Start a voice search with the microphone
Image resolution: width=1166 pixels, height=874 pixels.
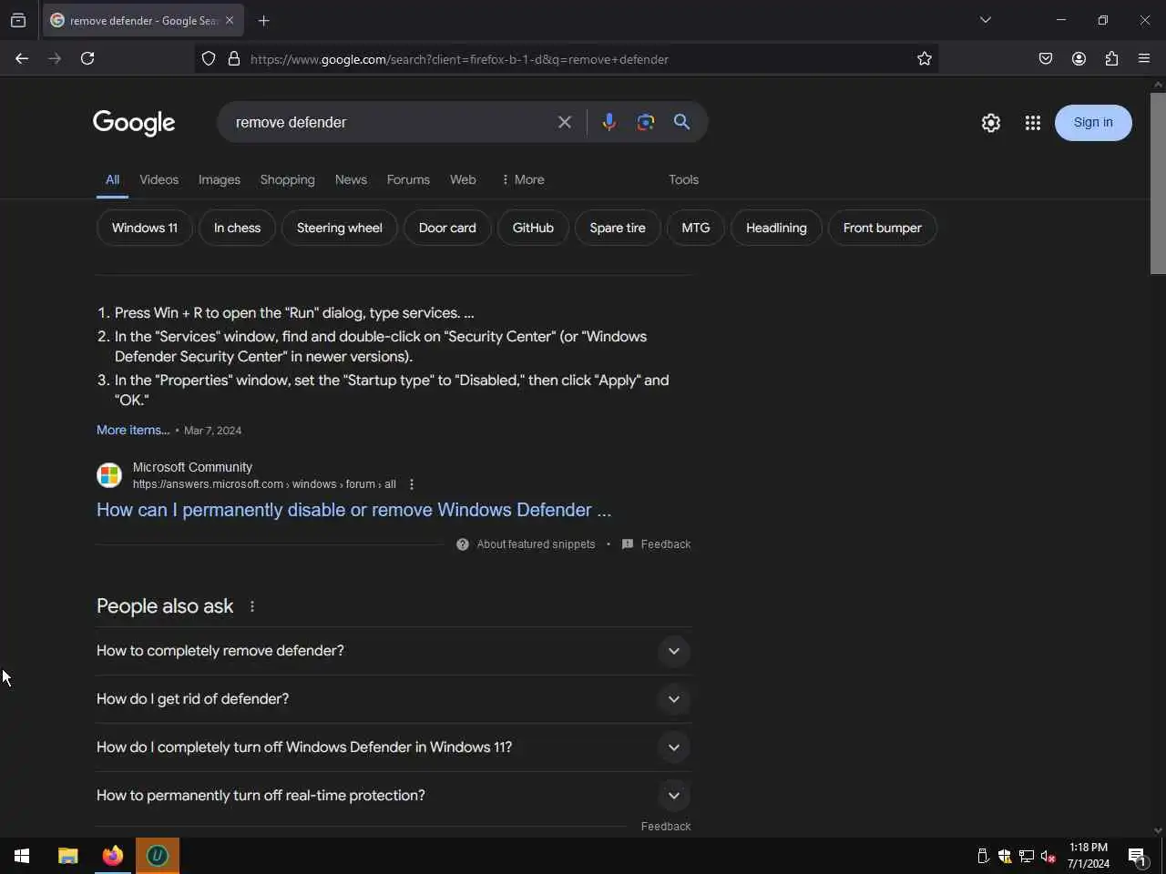tap(609, 122)
